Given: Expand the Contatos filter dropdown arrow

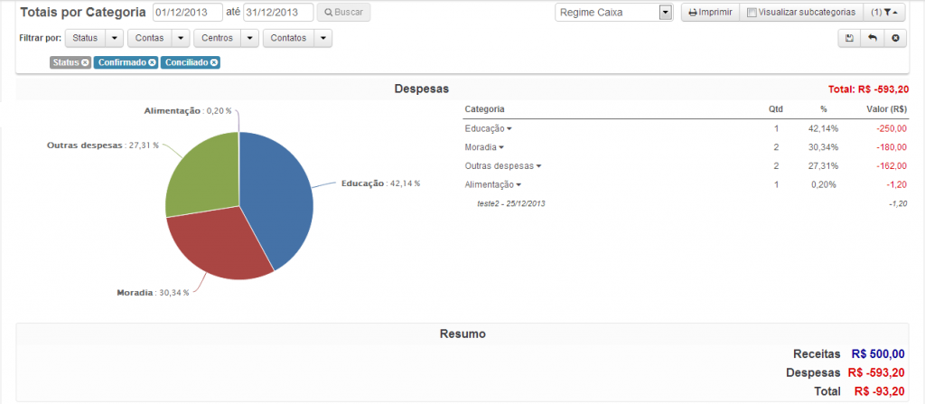Looking at the screenshot, I should (x=322, y=39).
